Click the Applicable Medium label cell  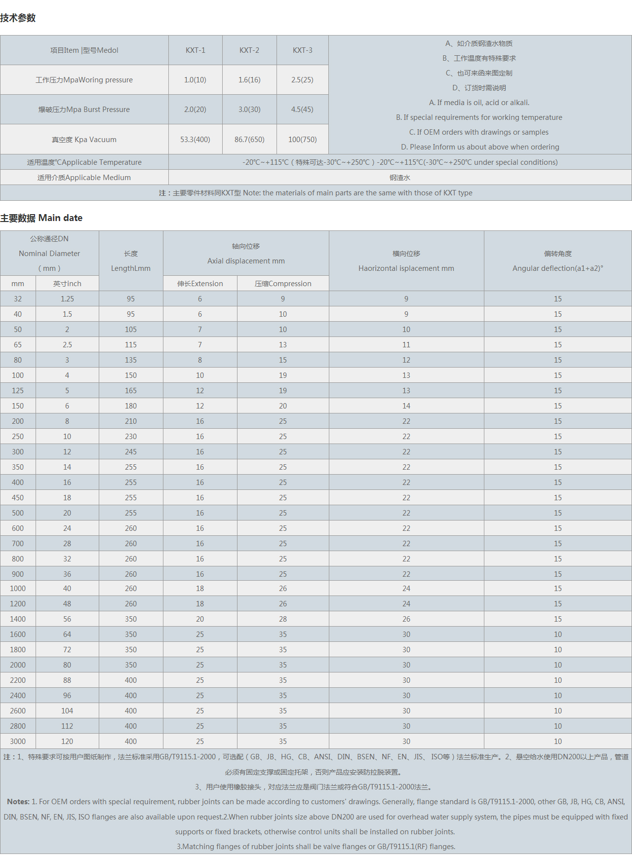click(84, 178)
